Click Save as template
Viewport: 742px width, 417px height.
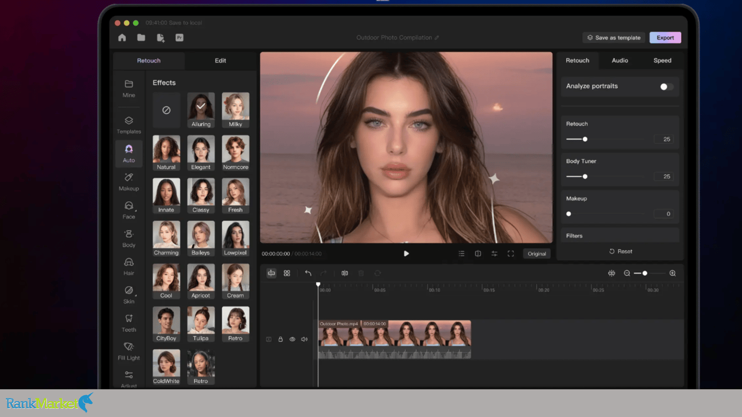(614, 37)
